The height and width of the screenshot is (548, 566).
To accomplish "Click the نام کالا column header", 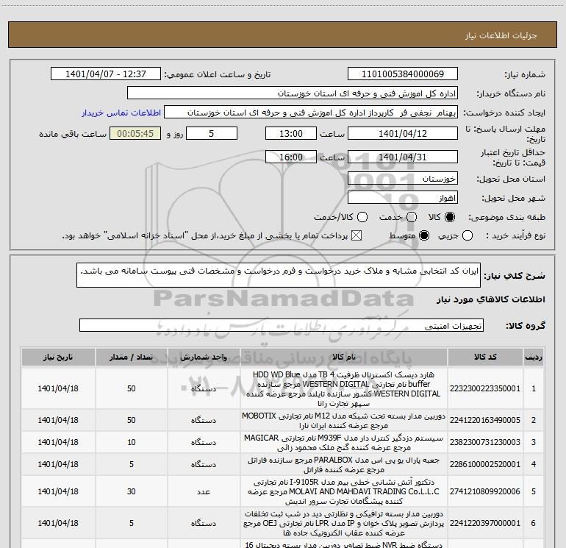I will tap(344, 357).
